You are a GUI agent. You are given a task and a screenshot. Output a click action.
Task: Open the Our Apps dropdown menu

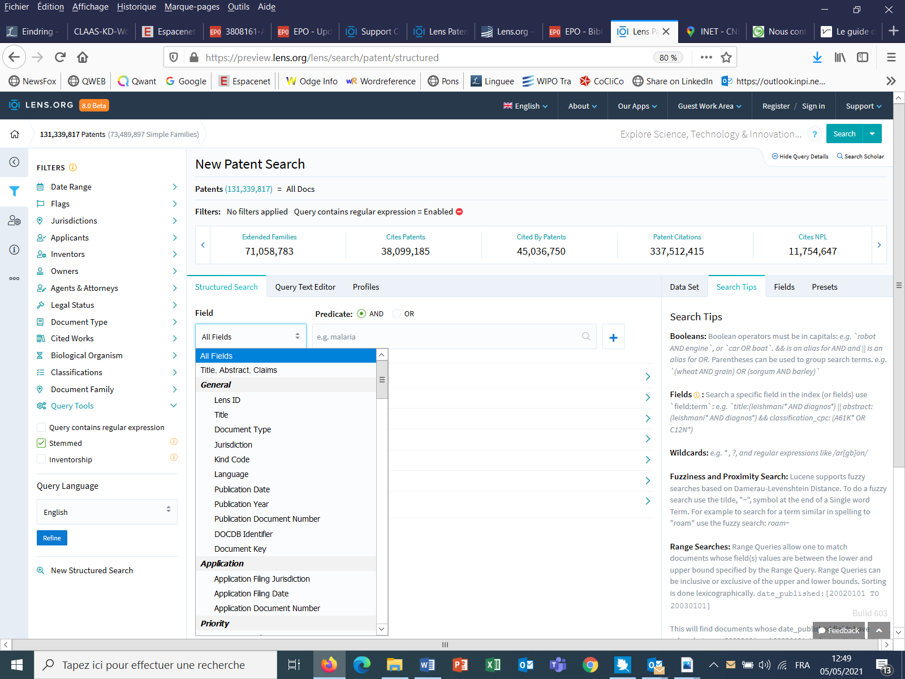[x=637, y=106]
